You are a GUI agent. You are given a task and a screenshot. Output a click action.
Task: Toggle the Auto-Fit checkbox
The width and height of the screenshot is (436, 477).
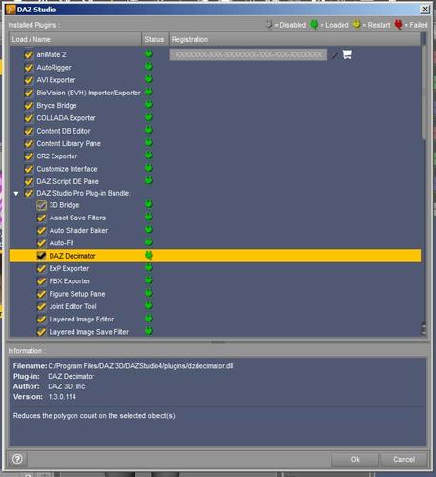(x=41, y=243)
